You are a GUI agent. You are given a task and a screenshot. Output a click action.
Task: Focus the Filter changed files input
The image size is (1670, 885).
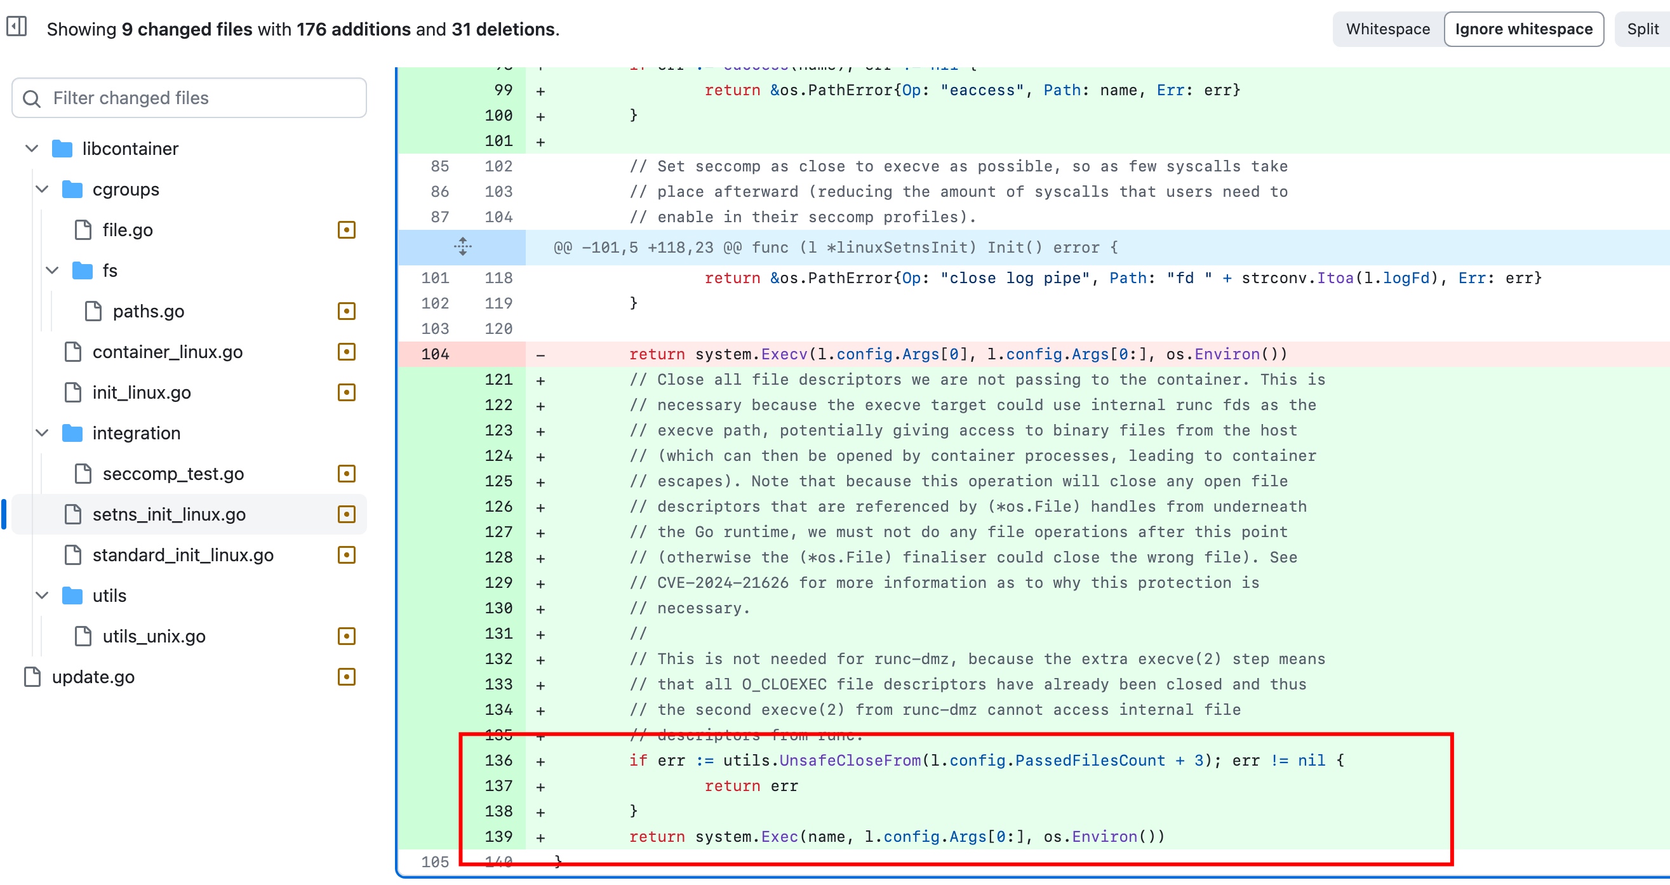(x=189, y=98)
